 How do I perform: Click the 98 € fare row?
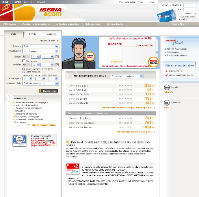111,90
